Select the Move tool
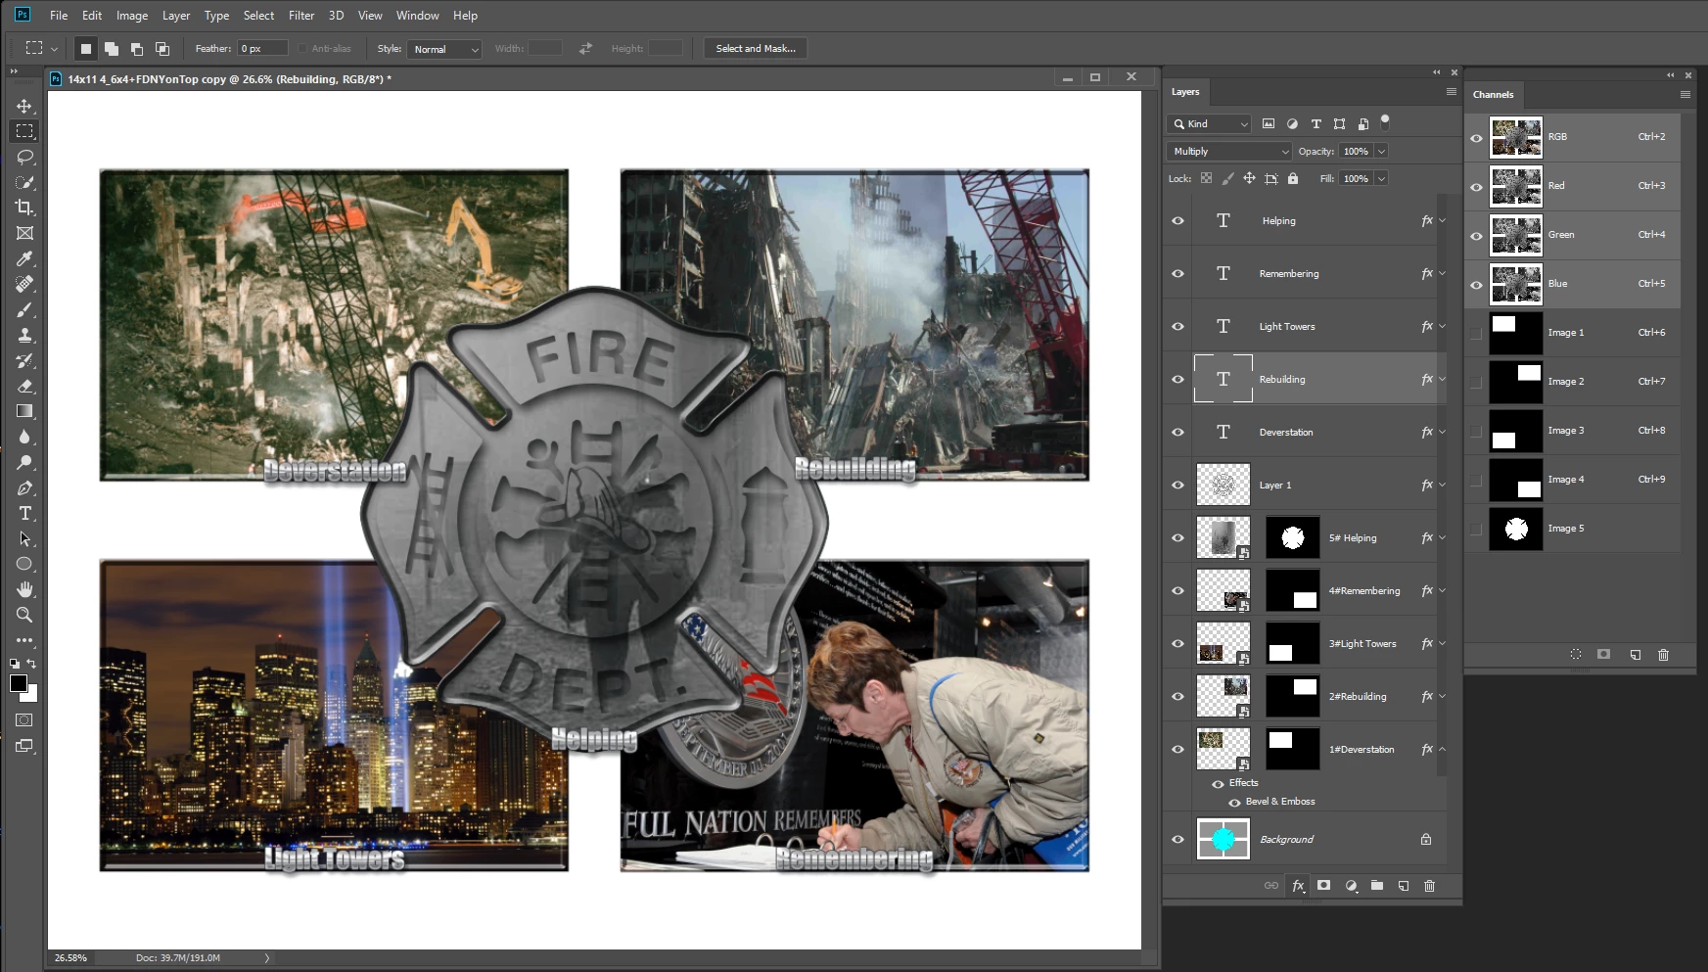1708x972 pixels. point(24,106)
